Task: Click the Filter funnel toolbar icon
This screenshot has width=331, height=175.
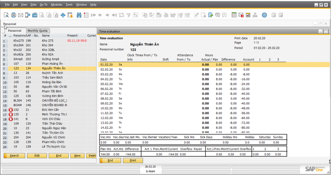Action: [x=128, y=15]
